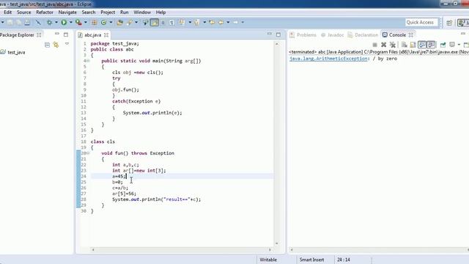Screen dimensions: 469x264
Task: Click the New Java Class icon
Action: [x=103, y=22]
